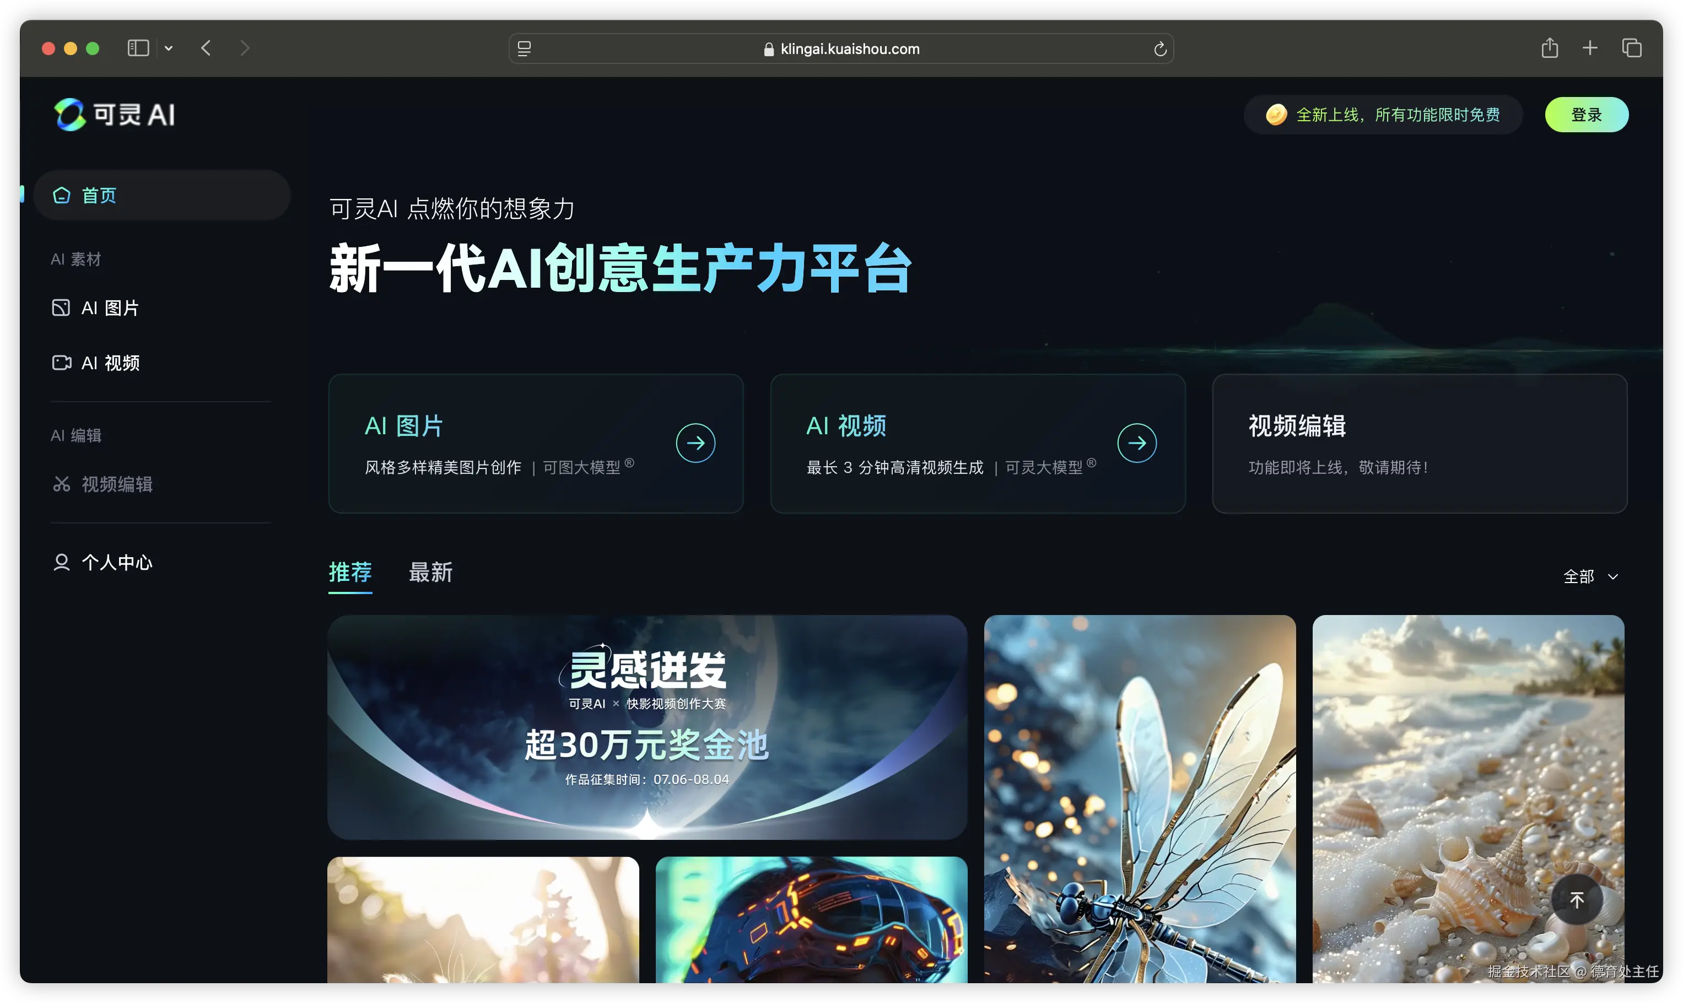The width and height of the screenshot is (1683, 1003).
Task: Toggle the Safari sidebar
Action: (138, 48)
